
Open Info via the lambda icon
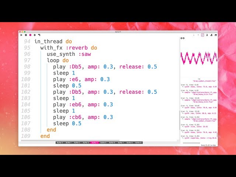[x=207, y=35]
